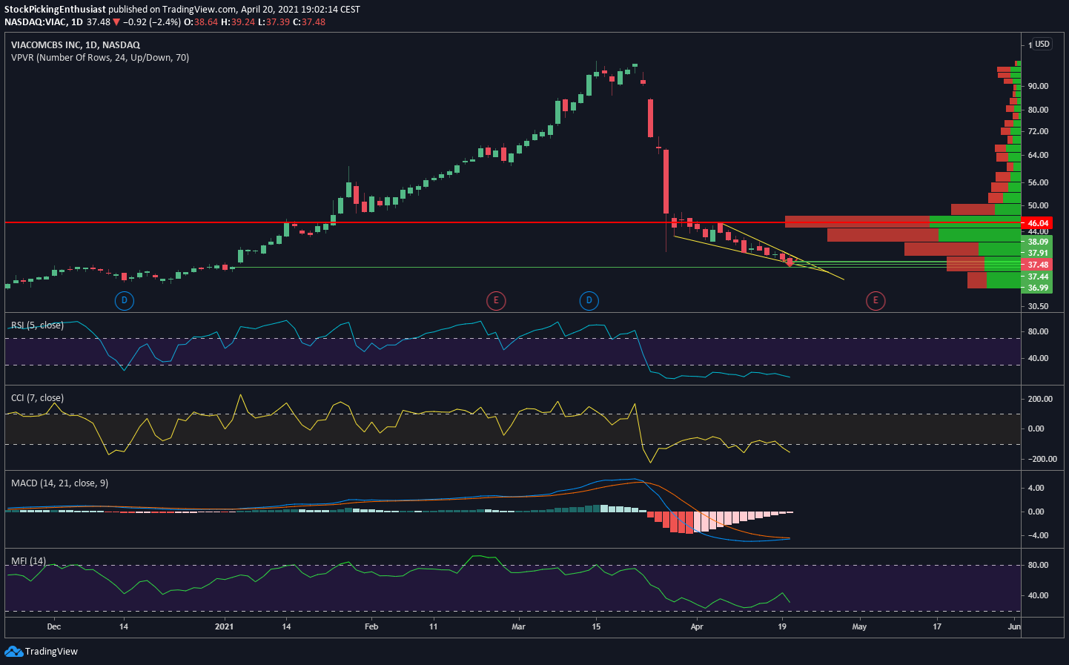Screen dimensions: 1069x665
Task: Click the 2021 label on the time axis
Action: (x=224, y=626)
